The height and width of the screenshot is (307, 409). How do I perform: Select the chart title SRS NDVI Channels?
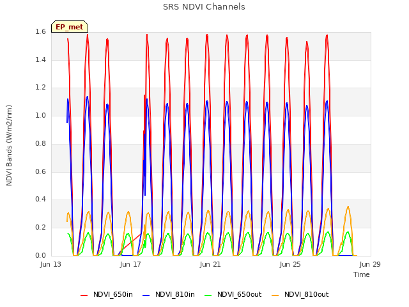(x=204, y=7)
